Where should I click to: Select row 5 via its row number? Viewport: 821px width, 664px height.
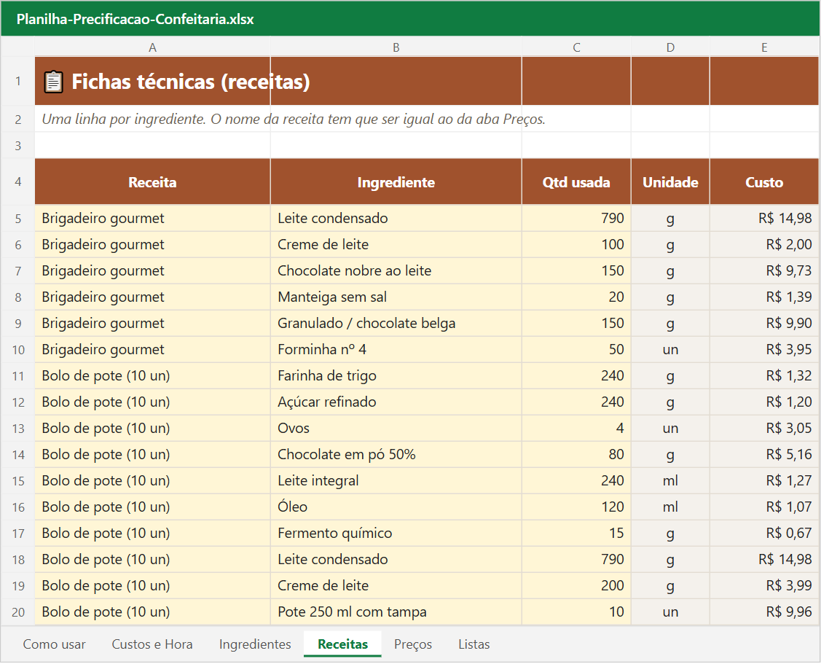[17, 219]
